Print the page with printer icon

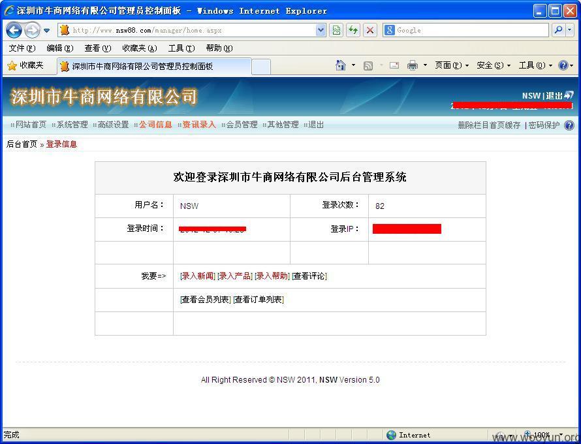click(413, 65)
